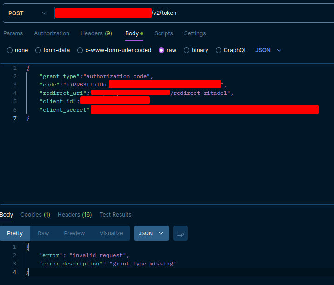Click the opening brace on response line 1
Screen dimensions: 334x285
(x=27, y=247)
